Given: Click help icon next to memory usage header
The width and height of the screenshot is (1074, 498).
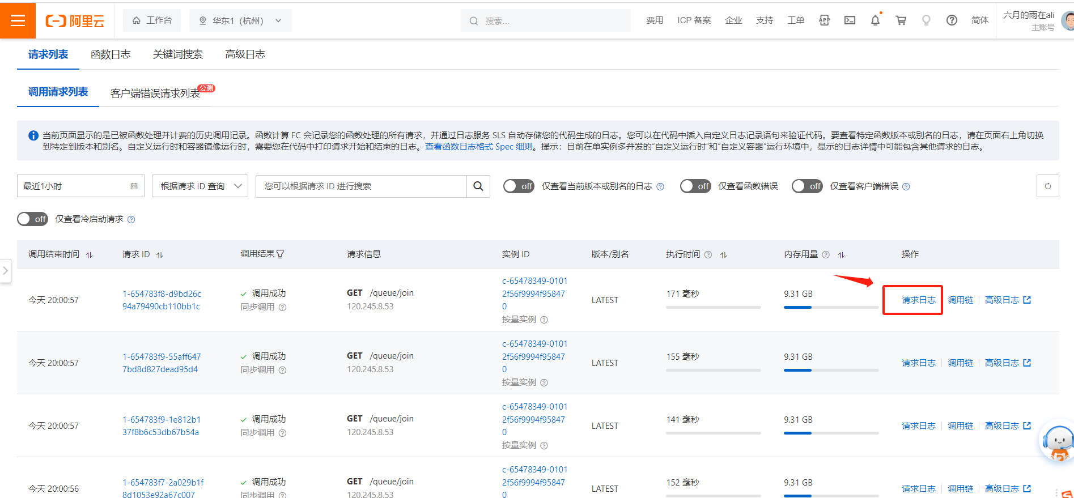Looking at the screenshot, I should click(x=826, y=255).
